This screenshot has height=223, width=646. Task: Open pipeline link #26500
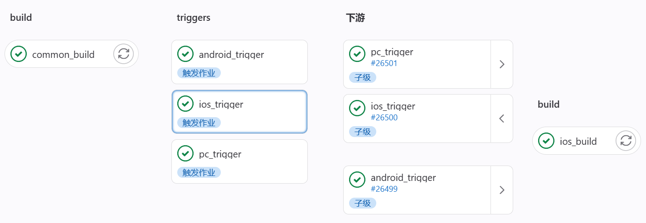click(x=384, y=118)
